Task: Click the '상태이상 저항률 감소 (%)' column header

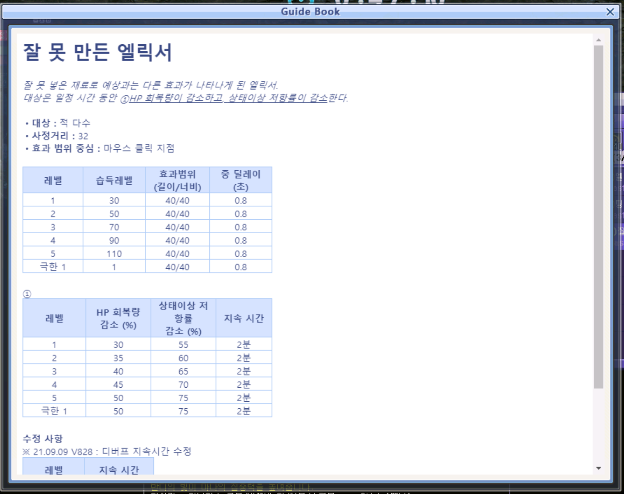Action: click(183, 318)
